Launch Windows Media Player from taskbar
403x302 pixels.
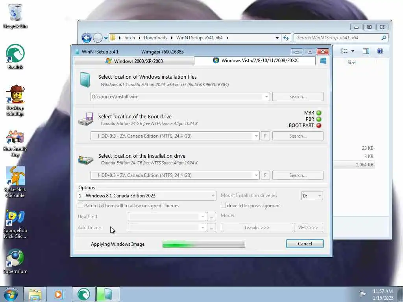click(58, 294)
